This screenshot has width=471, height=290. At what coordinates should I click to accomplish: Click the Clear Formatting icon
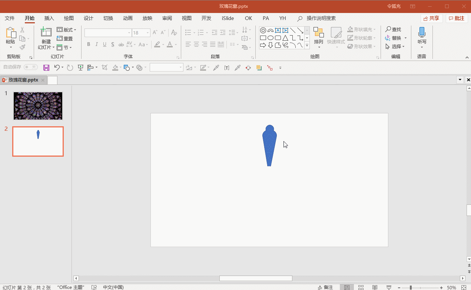[174, 33]
